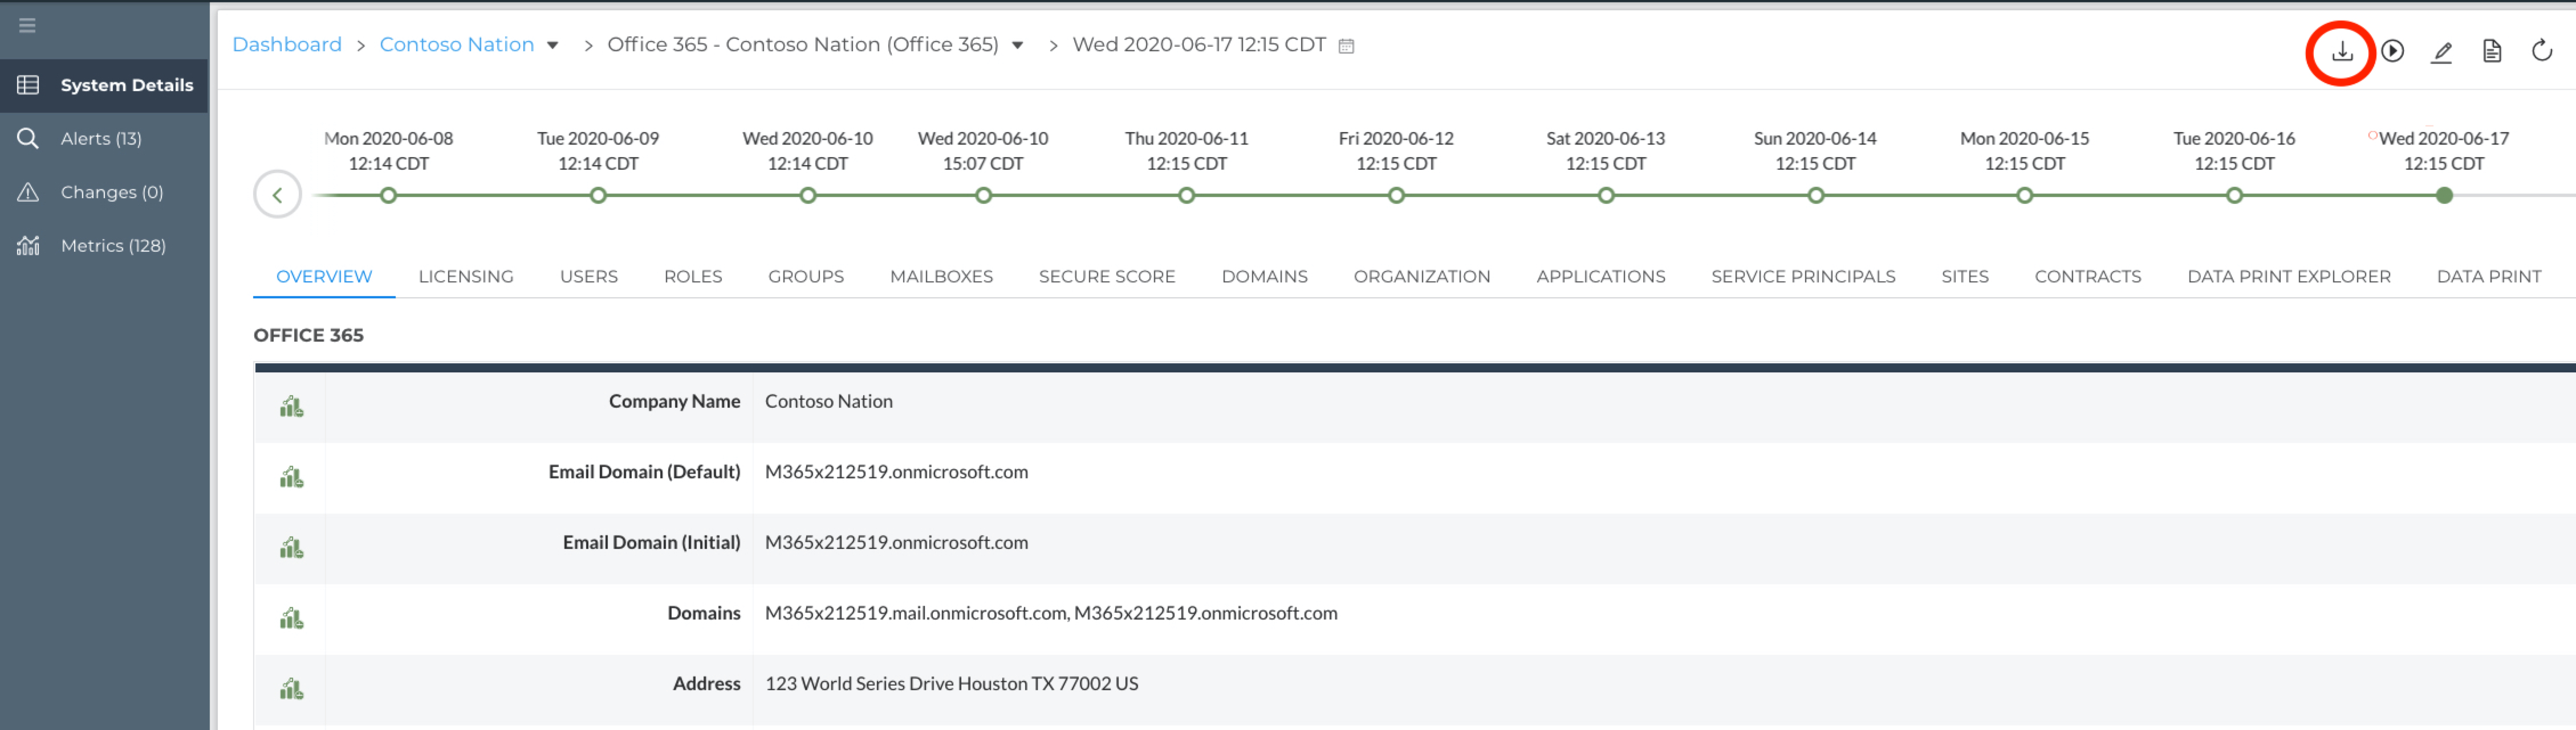Switch to the Applications tab
Image resolution: width=2576 pixels, height=730 pixels.
pyautogui.click(x=1600, y=277)
